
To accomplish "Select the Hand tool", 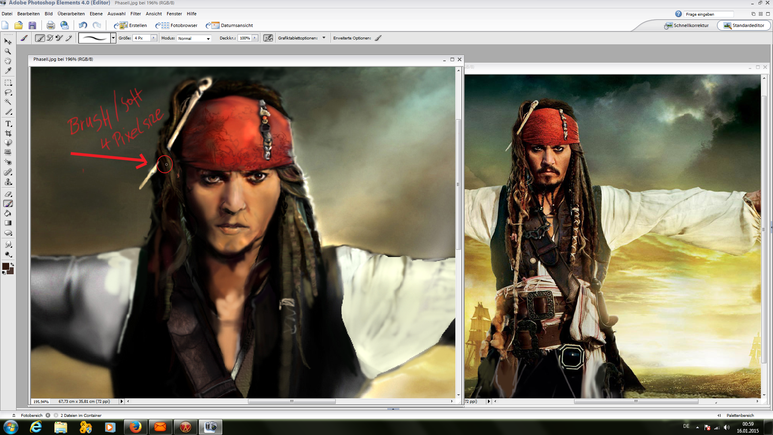I will click(x=8, y=61).
